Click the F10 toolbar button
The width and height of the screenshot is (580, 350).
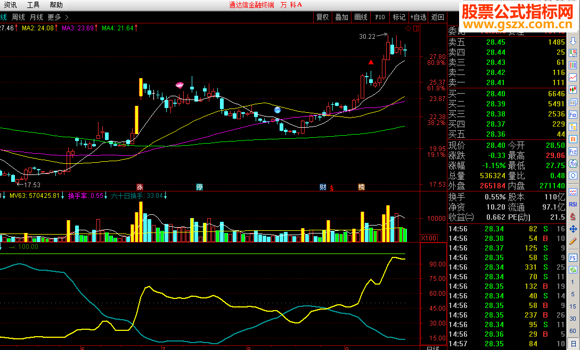(x=380, y=17)
